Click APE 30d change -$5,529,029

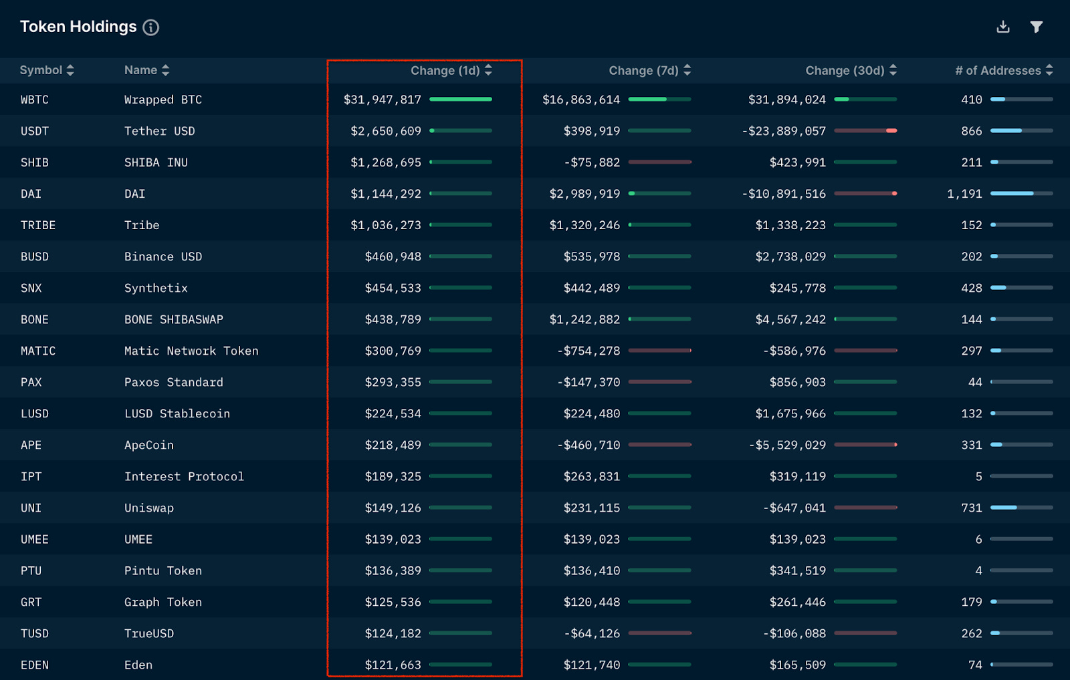click(787, 445)
